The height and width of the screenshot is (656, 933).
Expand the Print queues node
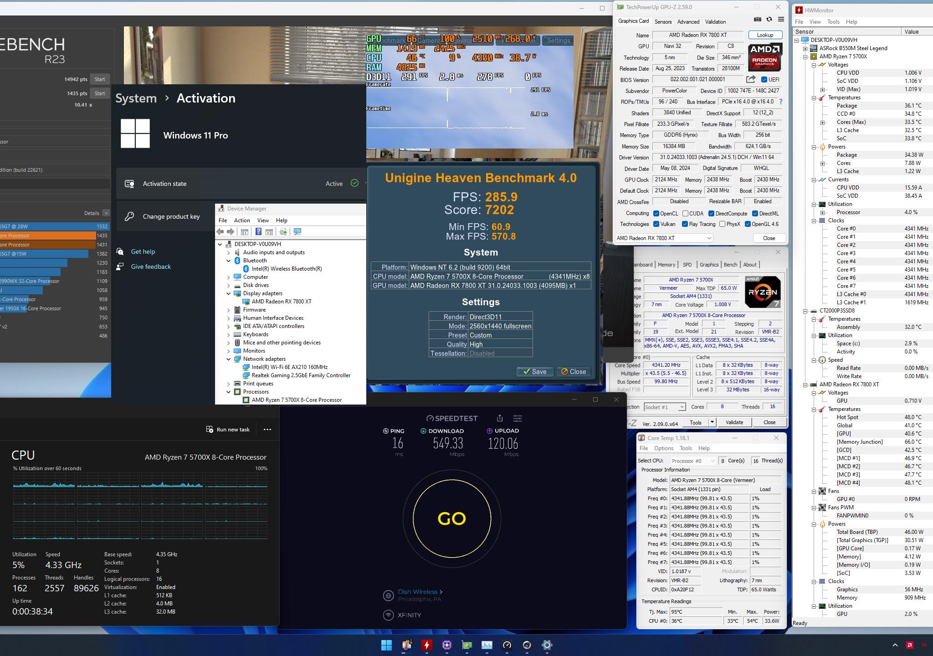(229, 384)
